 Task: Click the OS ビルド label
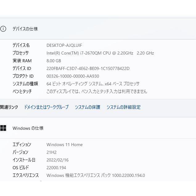pos(21,168)
